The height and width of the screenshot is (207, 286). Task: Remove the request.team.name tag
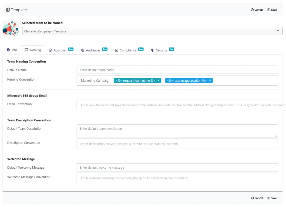159,80
